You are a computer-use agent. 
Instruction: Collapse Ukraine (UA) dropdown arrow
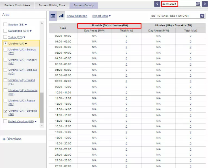pos(26,44)
